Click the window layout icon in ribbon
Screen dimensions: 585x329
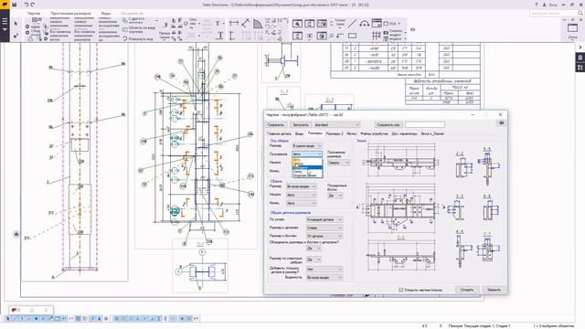pos(377,23)
